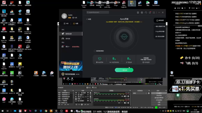The image size is (202, 113).
Task: Open desktop audio settings gear in OBS mixer
Action: [x=128, y=96]
